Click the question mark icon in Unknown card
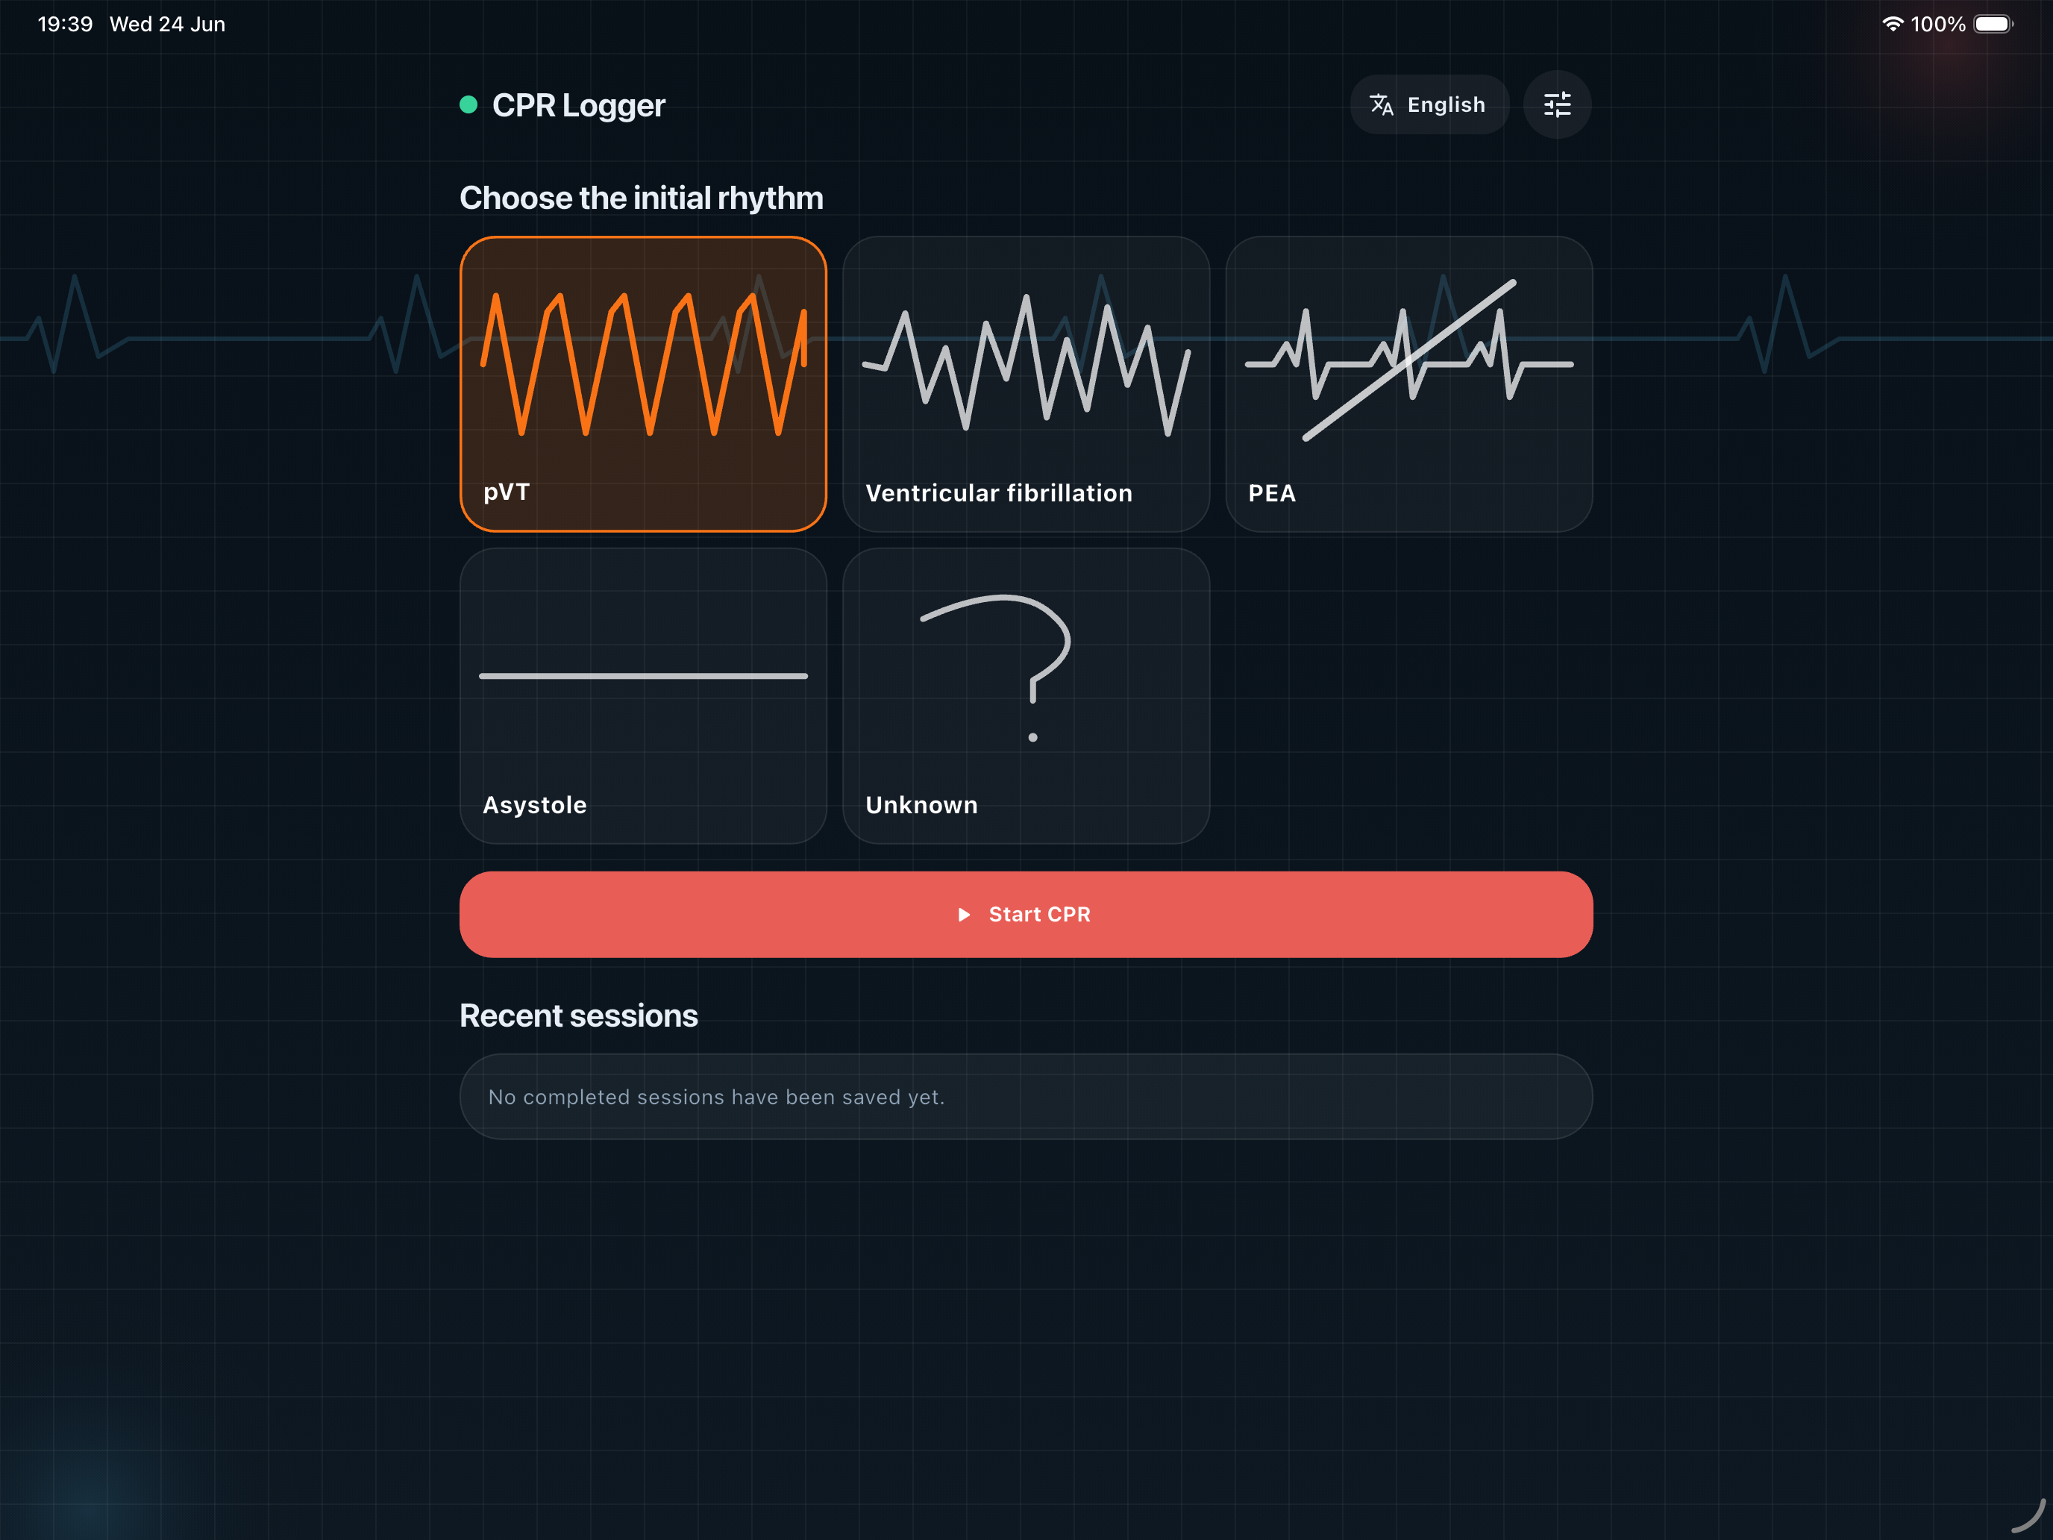 click(x=997, y=669)
